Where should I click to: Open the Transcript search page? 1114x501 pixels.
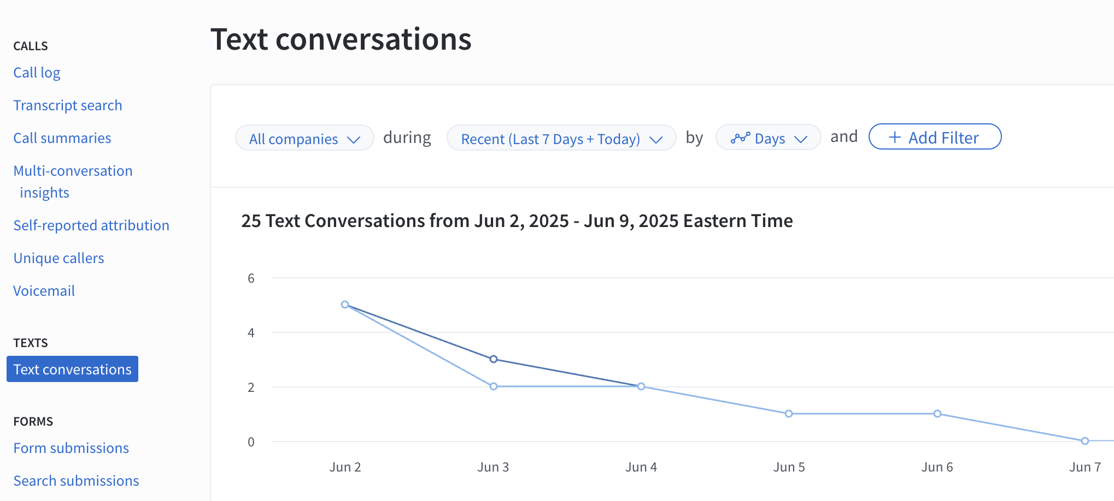pyautogui.click(x=67, y=105)
